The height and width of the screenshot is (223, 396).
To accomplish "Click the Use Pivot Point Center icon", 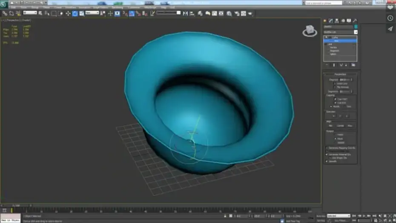I will coord(103,13).
